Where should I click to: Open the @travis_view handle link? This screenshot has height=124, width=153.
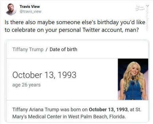tap(31, 12)
